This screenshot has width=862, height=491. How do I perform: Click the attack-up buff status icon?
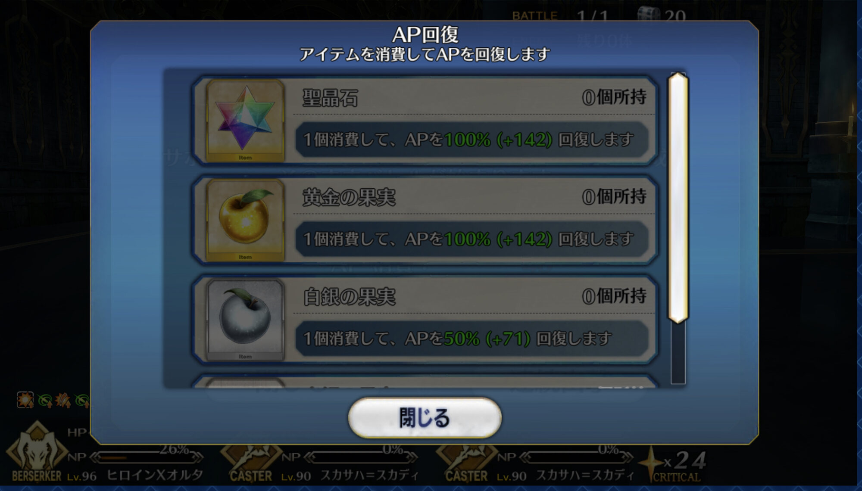pyautogui.click(x=25, y=400)
